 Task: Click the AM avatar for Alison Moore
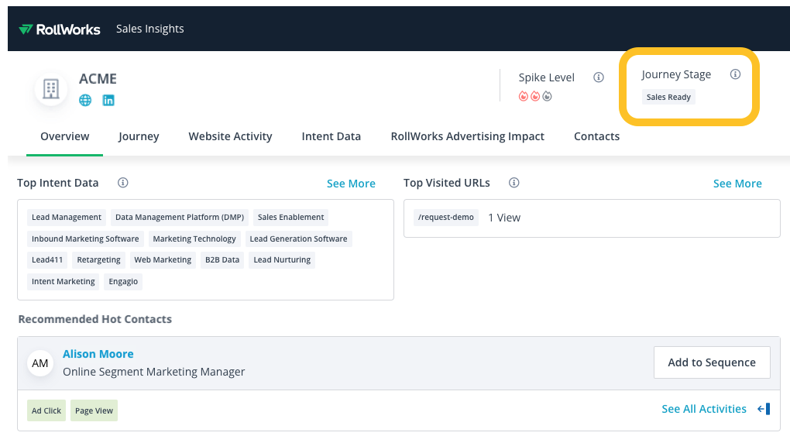tap(40, 363)
